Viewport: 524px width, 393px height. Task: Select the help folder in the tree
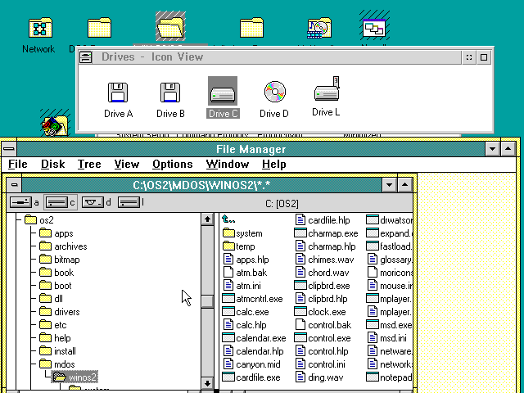55,338
